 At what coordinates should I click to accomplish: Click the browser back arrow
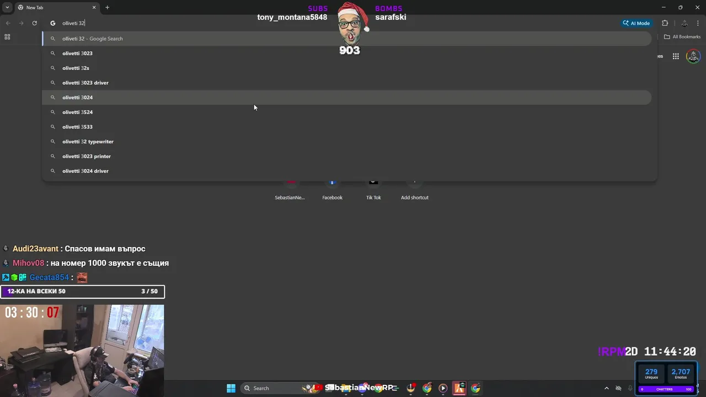[x=8, y=23]
